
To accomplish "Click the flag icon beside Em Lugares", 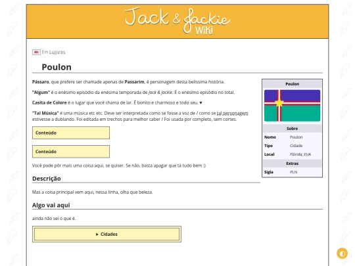I will pos(36,53).
